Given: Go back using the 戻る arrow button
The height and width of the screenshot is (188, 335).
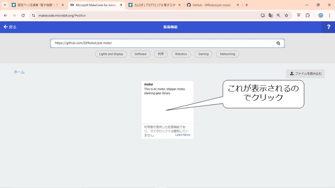Looking at the screenshot, I should [x=10, y=27].
